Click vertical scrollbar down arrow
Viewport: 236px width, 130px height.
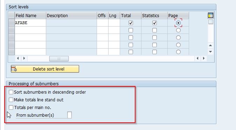210,52
